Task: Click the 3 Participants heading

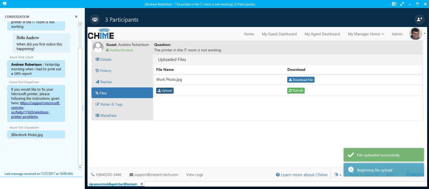Action: [x=122, y=20]
